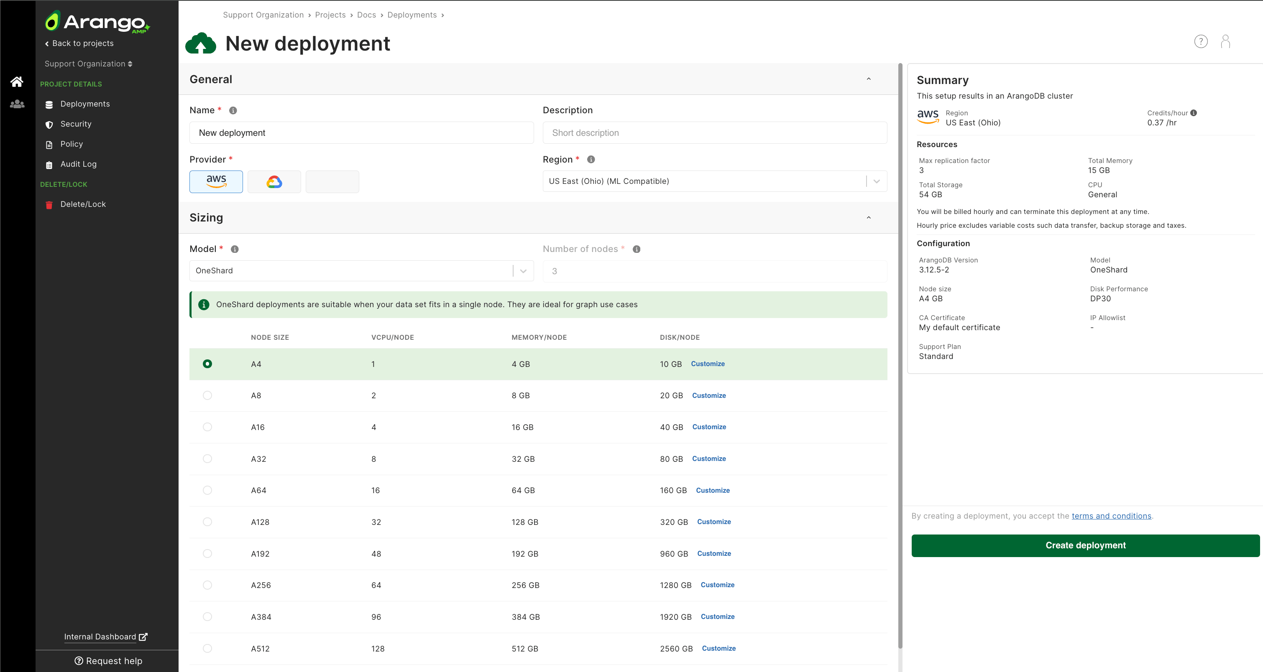Select the A128 node size radio button
Image resolution: width=1263 pixels, height=672 pixels.
[x=207, y=522]
